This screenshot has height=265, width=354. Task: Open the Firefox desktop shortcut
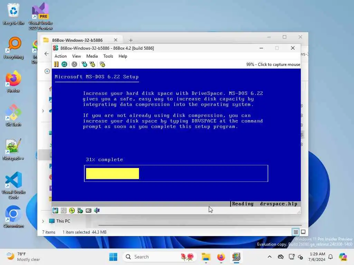pyautogui.click(x=13, y=81)
